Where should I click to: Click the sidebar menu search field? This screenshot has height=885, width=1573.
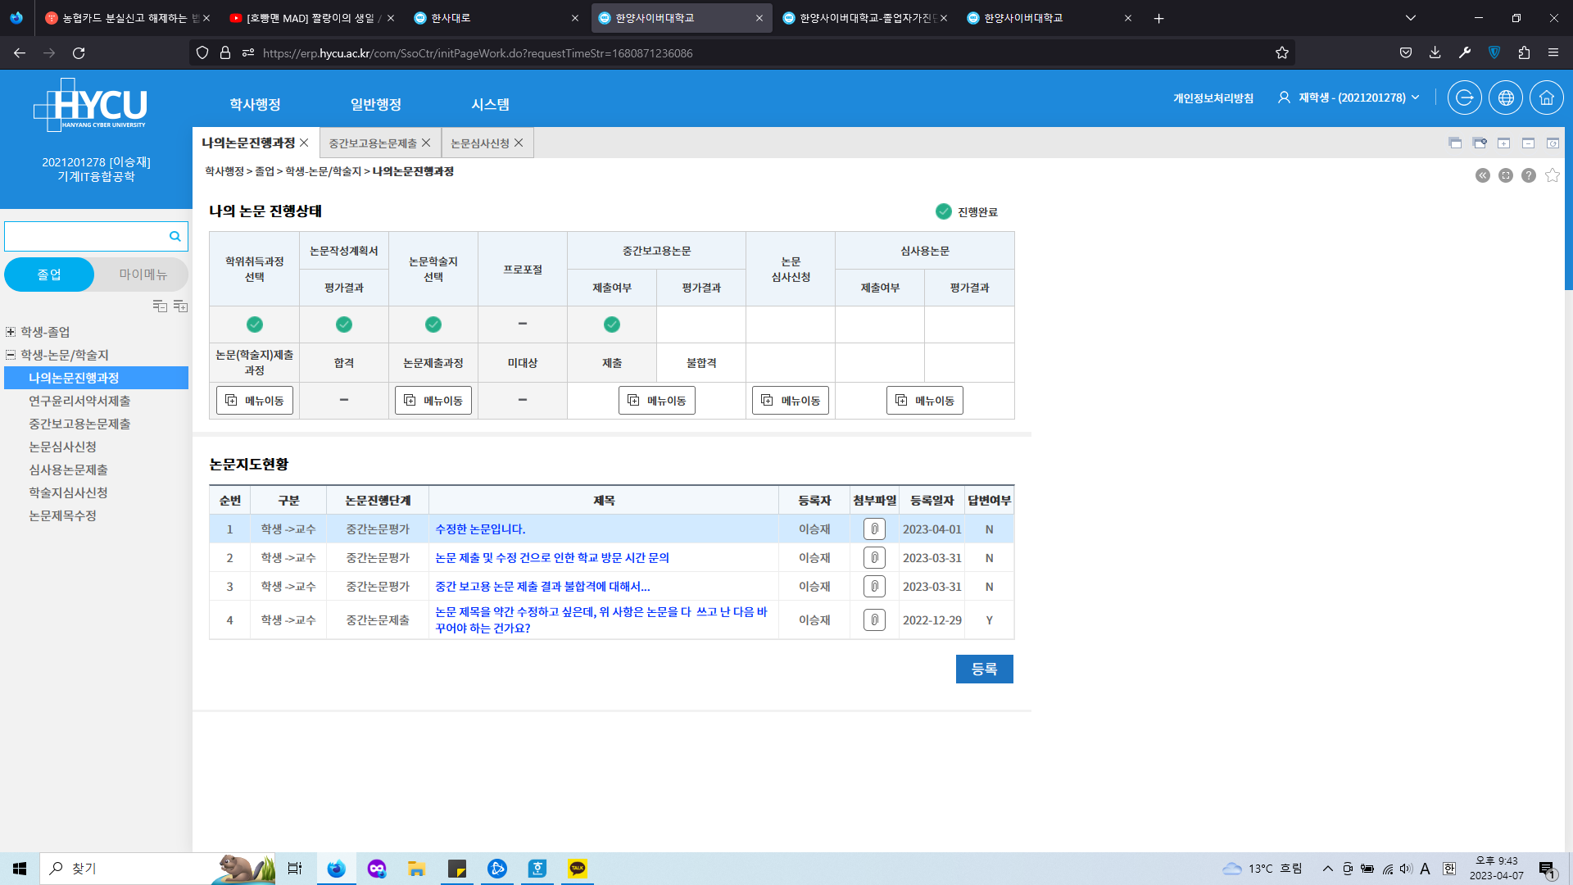click(x=85, y=236)
